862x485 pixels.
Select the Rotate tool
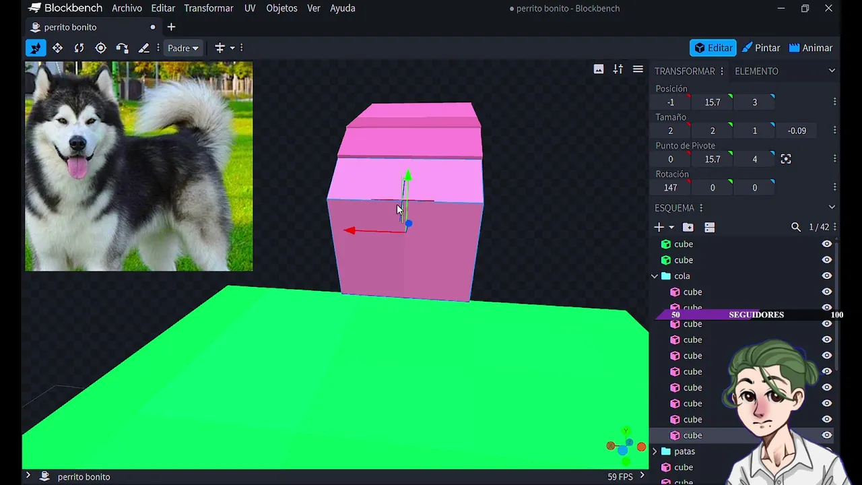tap(79, 48)
